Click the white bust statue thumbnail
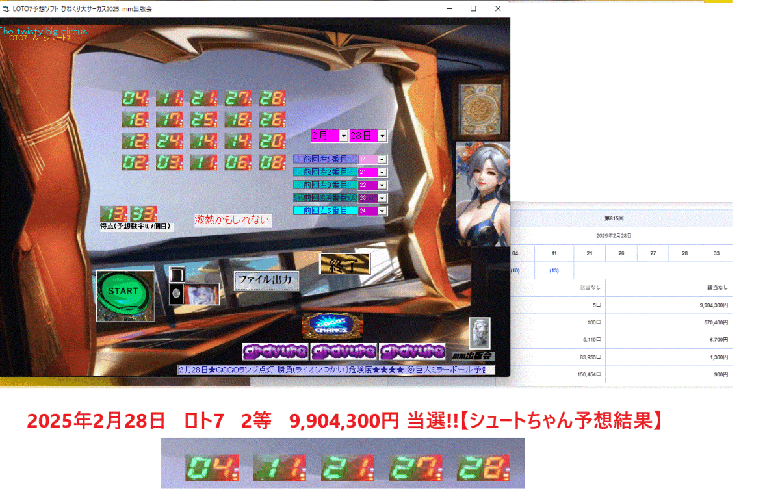 click(x=480, y=333)
